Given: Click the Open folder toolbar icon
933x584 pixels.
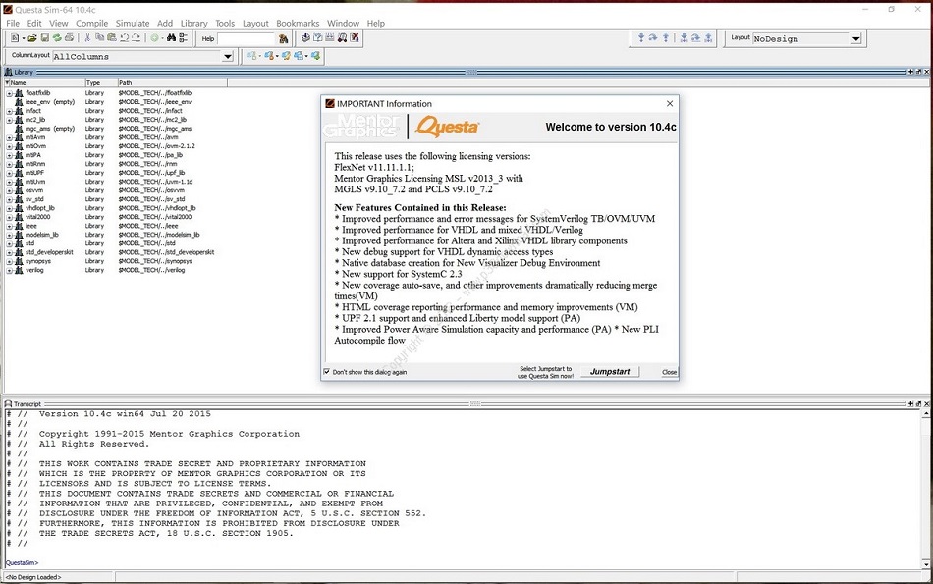Looking at the screenshot, I should (32, 38).
